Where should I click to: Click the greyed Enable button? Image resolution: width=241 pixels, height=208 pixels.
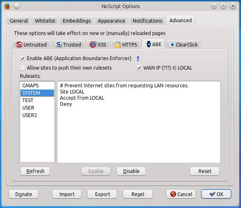pyautogui.click(x=96, y=171)
